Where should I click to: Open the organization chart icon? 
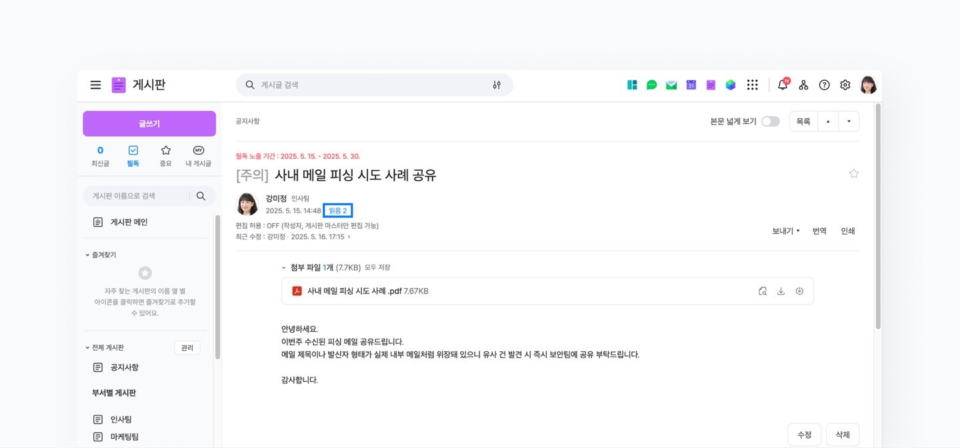coord(803,85)
